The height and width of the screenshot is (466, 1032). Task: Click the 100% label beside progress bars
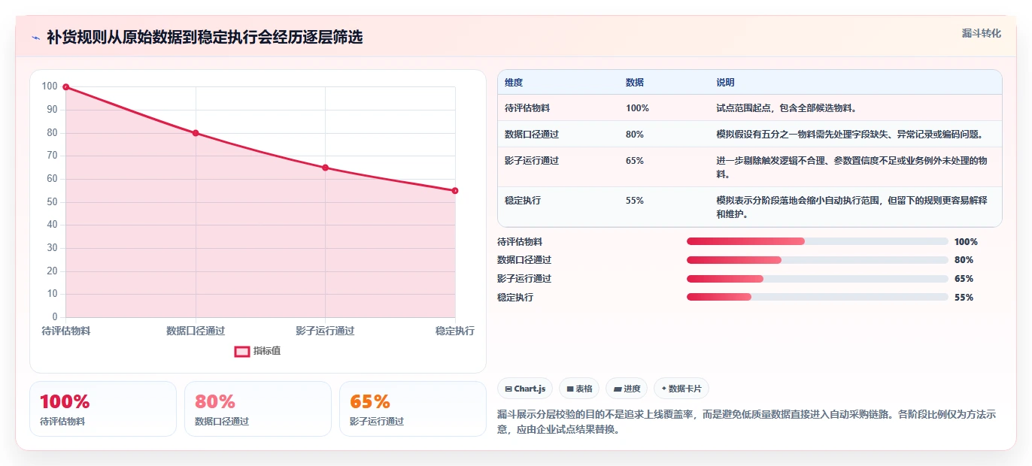(x=966, y=242)
